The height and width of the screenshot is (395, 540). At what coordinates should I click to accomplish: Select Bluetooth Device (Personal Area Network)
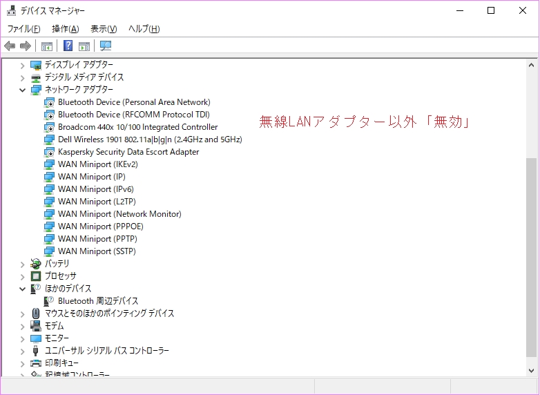pyautogui.click(x=134, y=102)
